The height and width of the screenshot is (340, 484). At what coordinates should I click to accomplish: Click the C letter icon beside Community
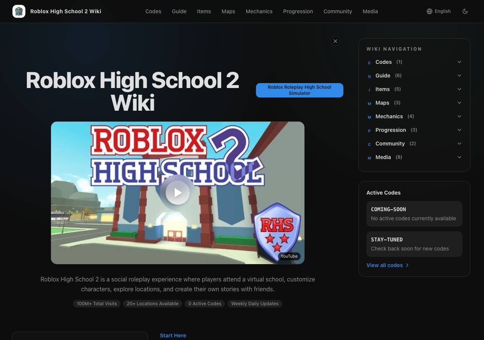tap(369, 144)
